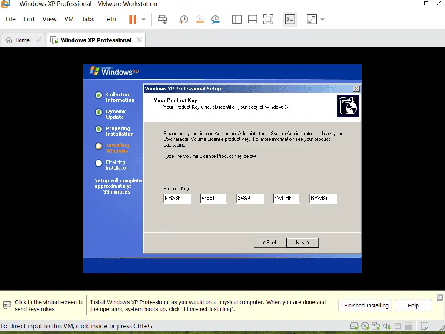Open the Edit menu

[29, 19]
